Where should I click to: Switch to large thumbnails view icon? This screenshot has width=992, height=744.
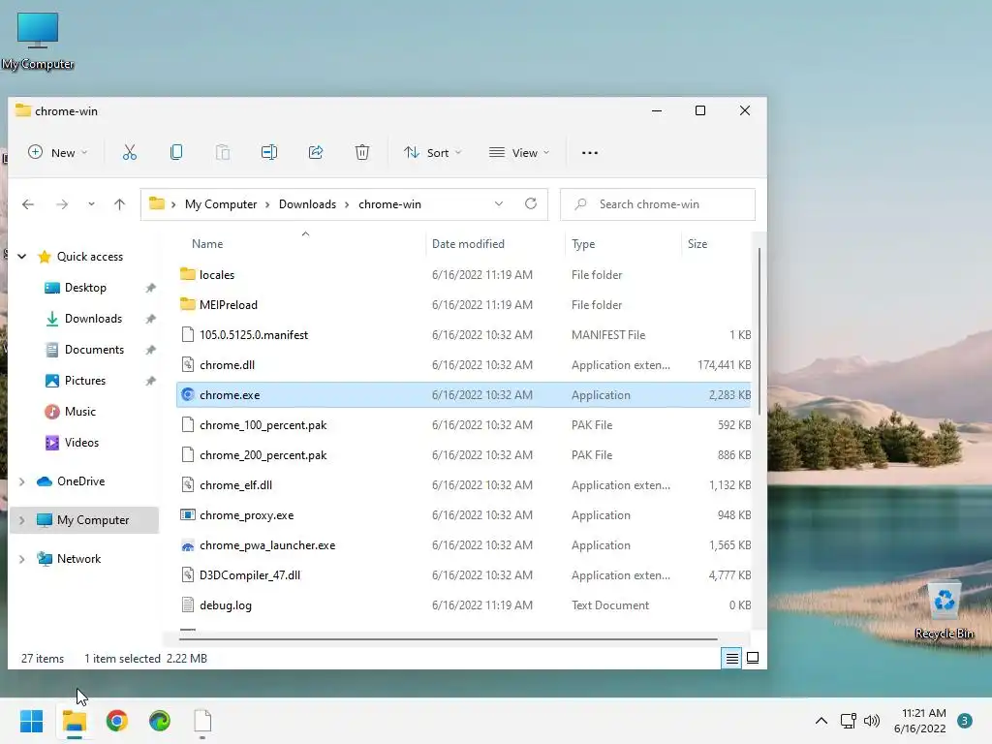coord(753,658)
